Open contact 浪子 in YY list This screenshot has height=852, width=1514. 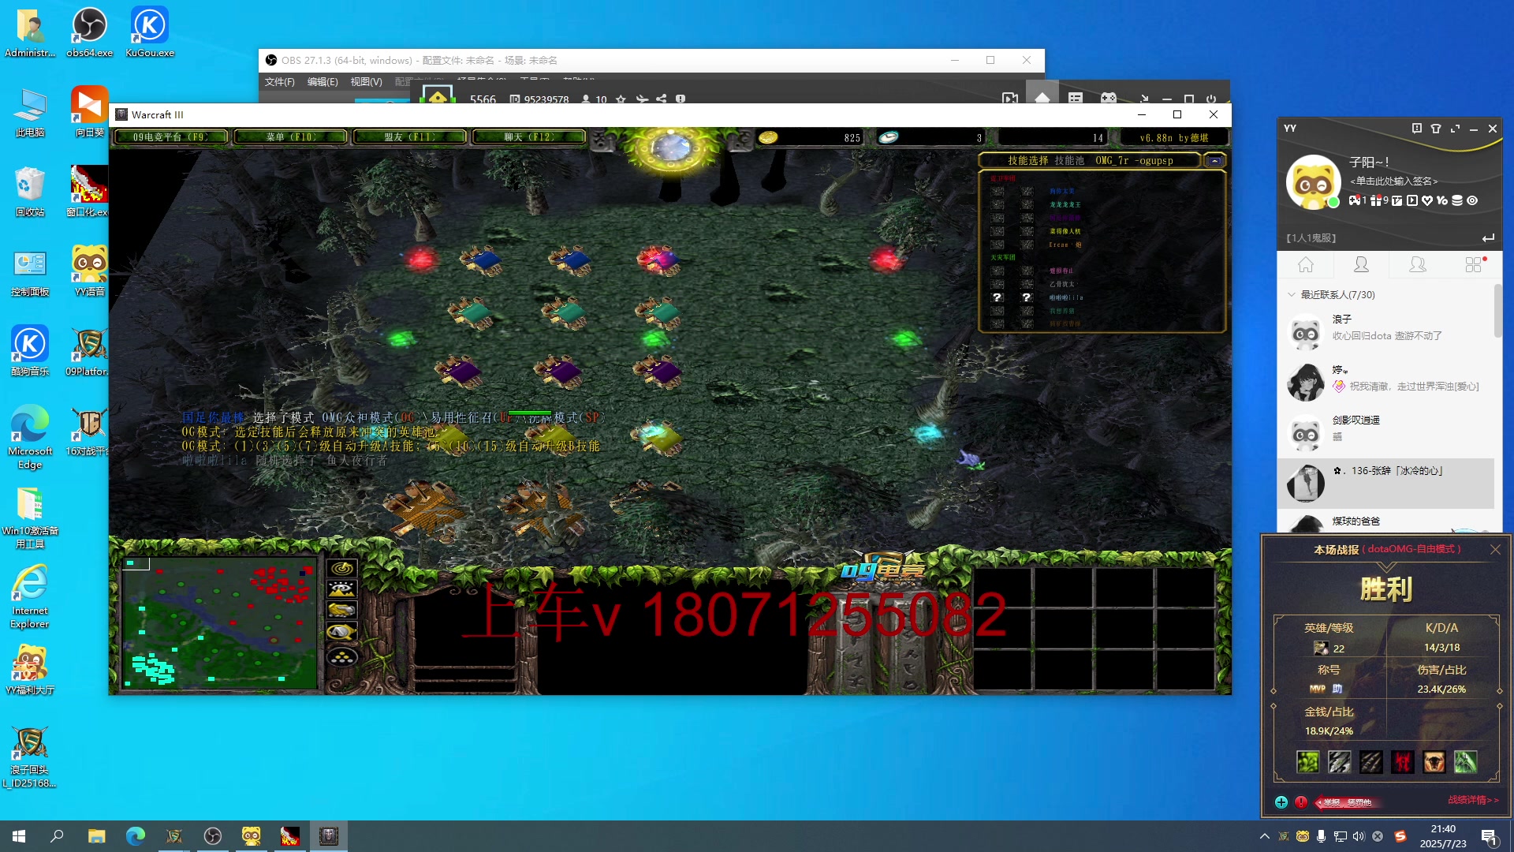point(1385,331)
